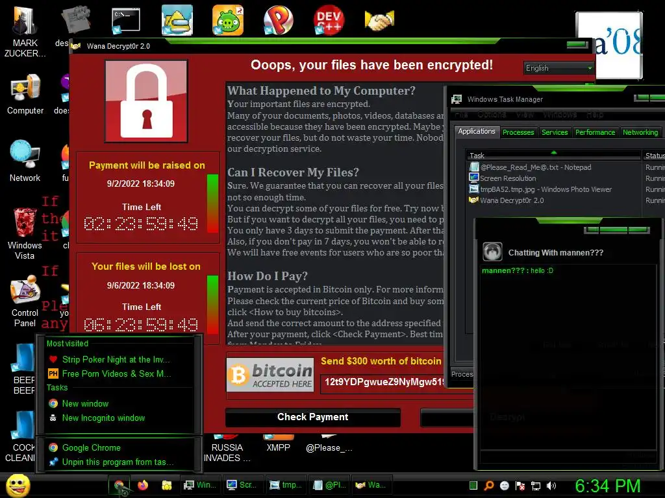665x498 pixels.
Task: Click the orange magnifier tray icon
Action: pyautogui.click(x=488, y=486)
